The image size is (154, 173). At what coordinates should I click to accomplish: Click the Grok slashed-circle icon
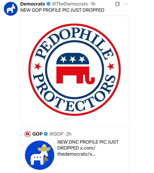coord(117,4)
